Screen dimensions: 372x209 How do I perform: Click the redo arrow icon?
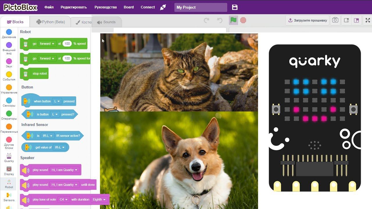pyautogui.click(x=207, y=20)
